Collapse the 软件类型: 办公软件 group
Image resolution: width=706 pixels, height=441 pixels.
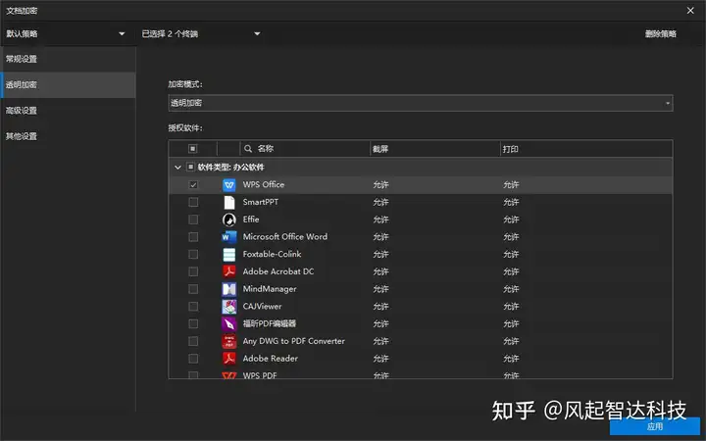177,168
